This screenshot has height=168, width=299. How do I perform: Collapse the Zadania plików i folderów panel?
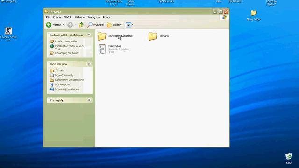coord(89,35)
